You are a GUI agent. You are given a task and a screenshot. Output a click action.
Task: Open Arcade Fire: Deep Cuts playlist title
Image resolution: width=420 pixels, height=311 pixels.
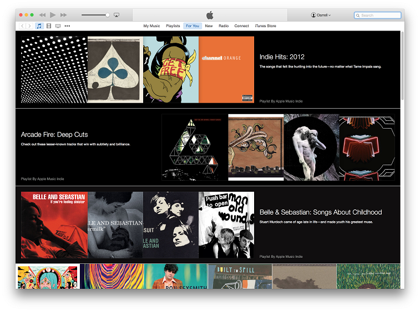[x=54, y=135]
